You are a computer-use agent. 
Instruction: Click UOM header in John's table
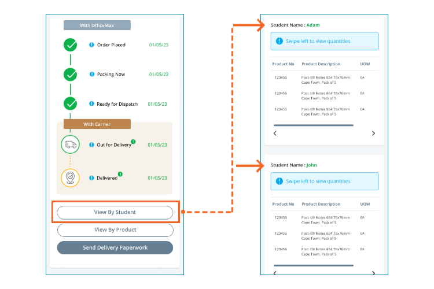[x=365, y=204]
